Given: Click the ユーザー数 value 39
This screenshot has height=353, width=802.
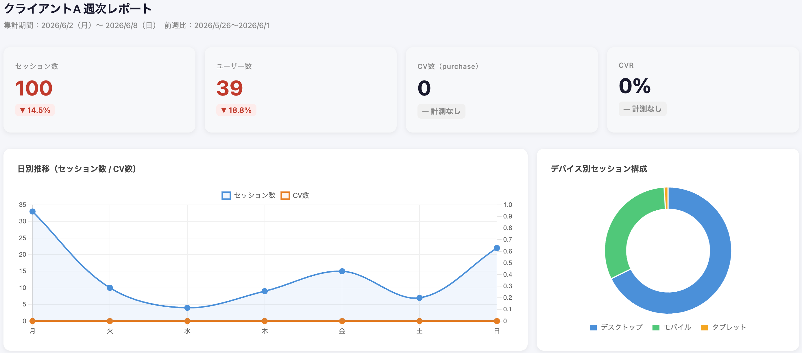Looking at the screenshot, I should click(230, 88).
